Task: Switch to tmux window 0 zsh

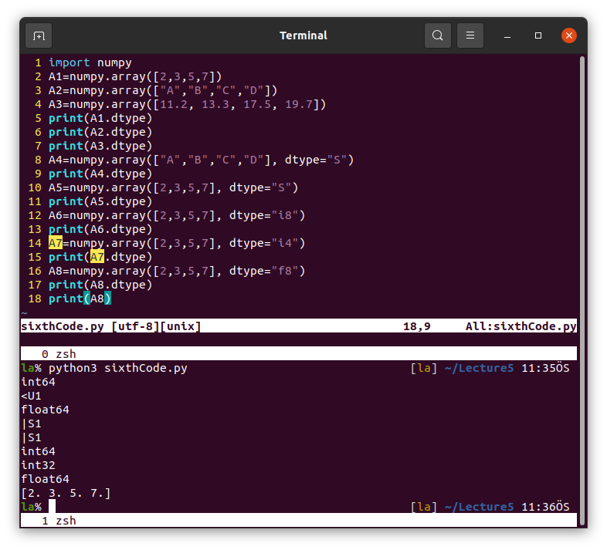Action: click(x=59, y=354)
